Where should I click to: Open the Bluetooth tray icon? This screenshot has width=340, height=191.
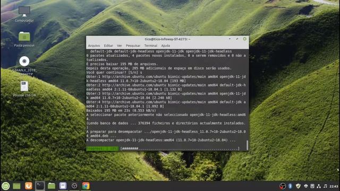[x=290, y=186]
